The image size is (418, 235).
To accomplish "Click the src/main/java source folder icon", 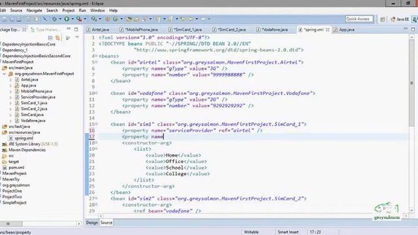I will click(5, 68).
